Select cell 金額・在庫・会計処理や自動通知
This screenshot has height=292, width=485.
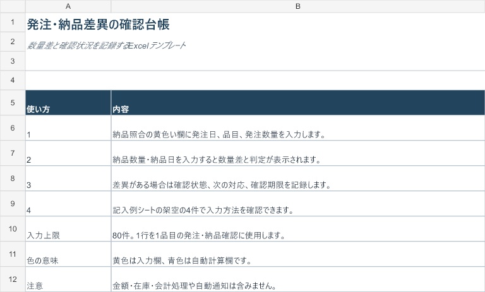[298, 279]
